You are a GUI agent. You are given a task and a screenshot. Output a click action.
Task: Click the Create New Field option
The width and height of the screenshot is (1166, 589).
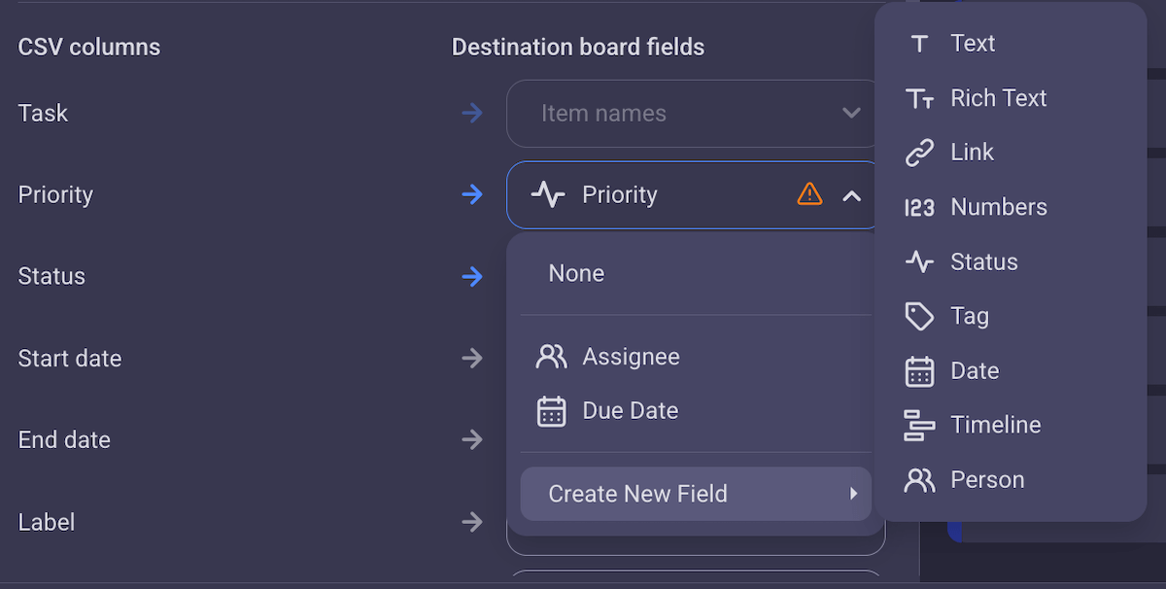[637, 494]
